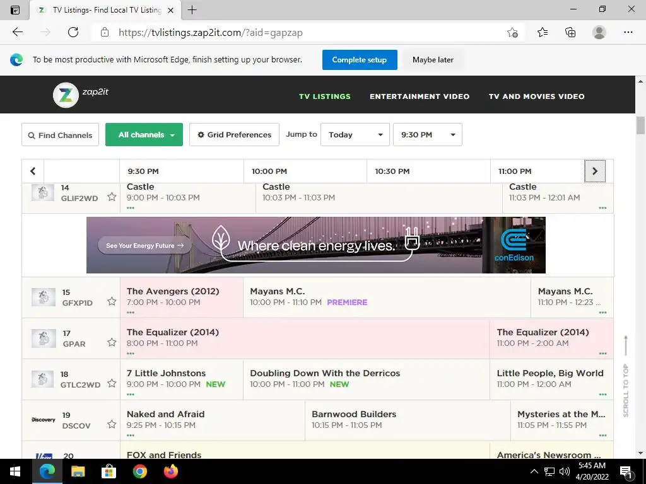
Task: Dismiss with Maybe later button
Action: [433, 60]
